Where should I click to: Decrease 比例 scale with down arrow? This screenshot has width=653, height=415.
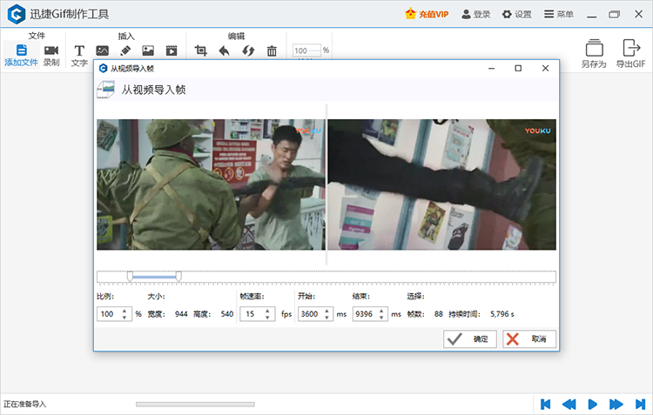(125, 318)
